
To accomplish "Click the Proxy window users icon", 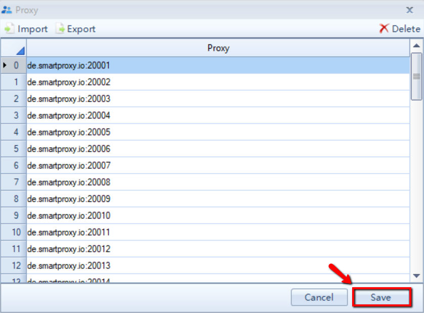I will [x=7, y=10].
